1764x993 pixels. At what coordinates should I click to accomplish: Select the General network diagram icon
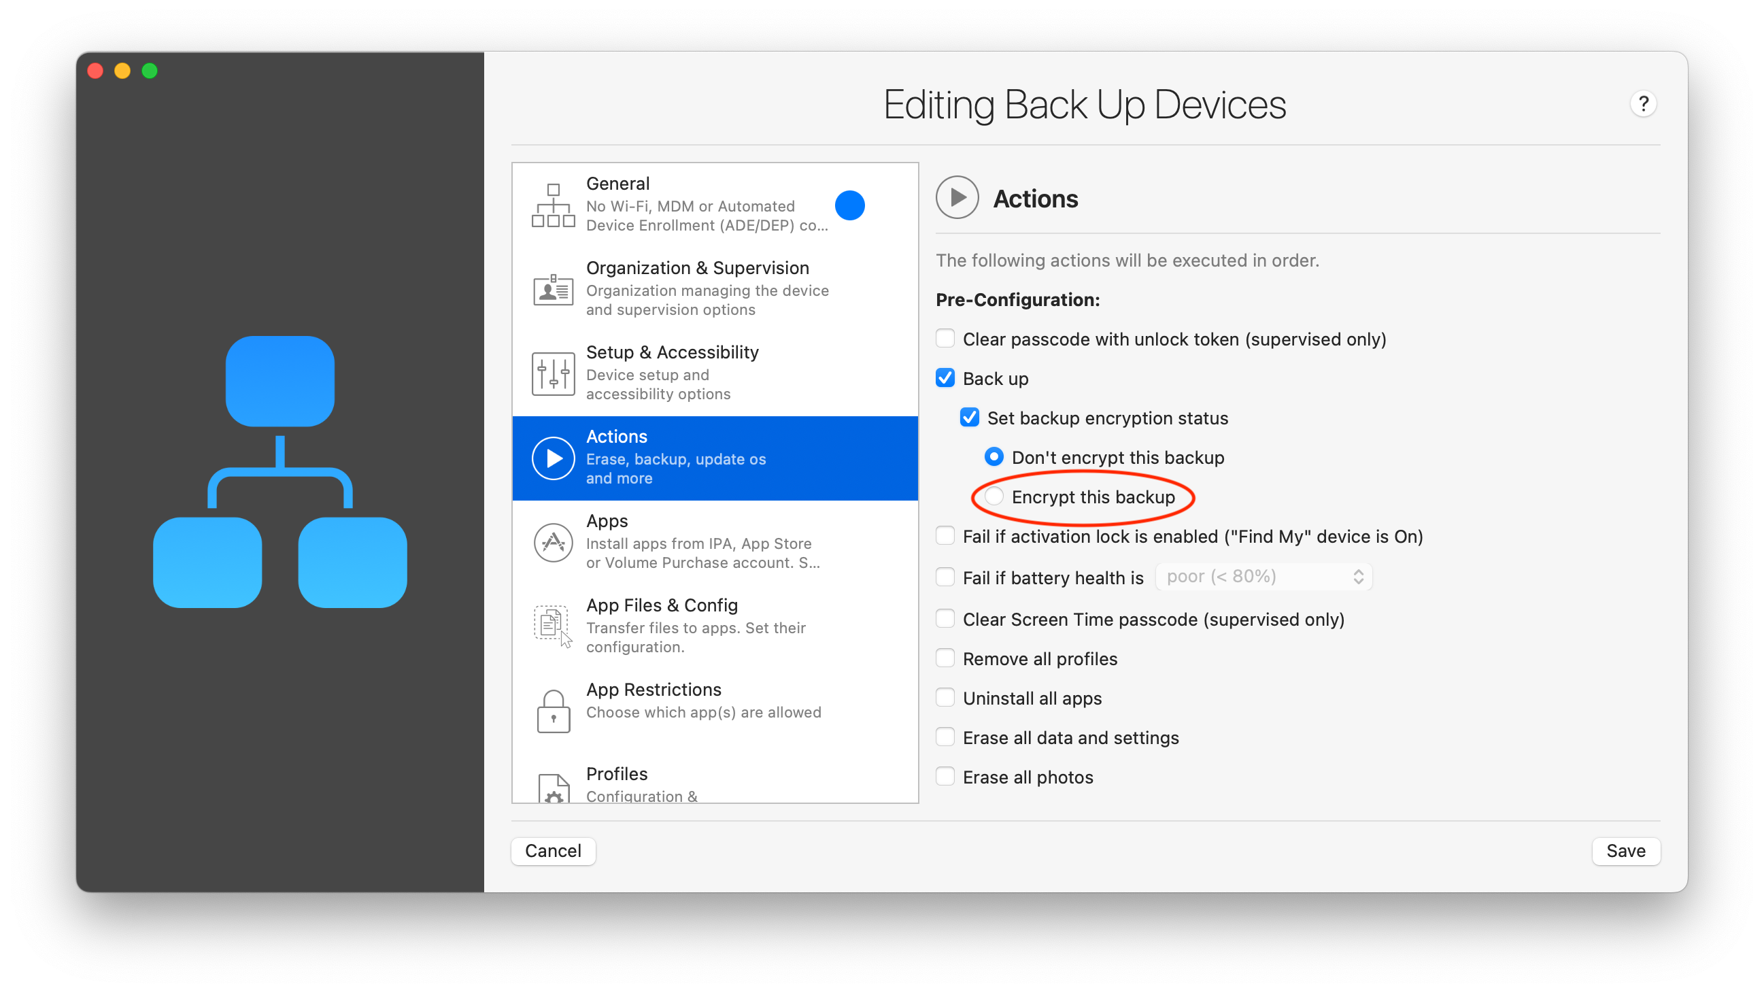[553, 205]
